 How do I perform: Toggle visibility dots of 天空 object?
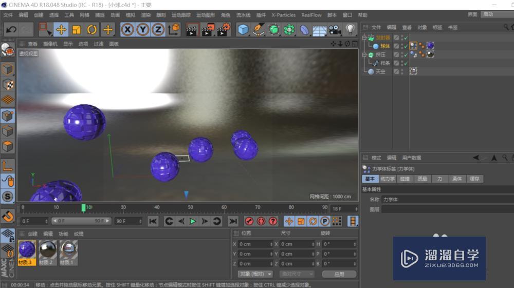click(402, 72)
